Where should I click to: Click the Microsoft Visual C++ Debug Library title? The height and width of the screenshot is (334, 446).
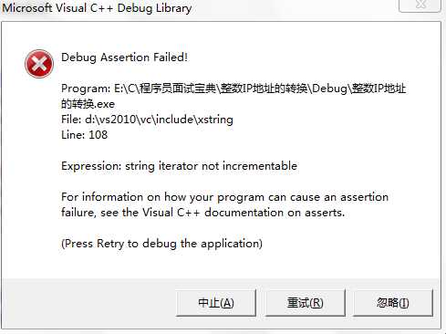[97, 7]
